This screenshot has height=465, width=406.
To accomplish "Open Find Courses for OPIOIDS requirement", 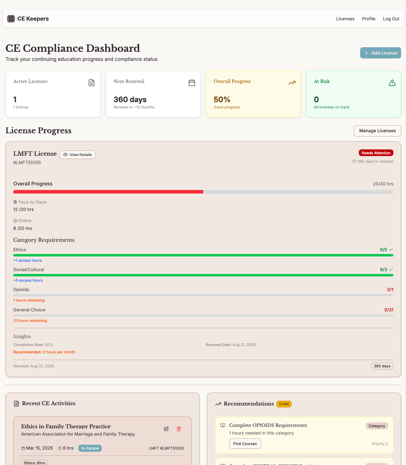I will point(245,443).
